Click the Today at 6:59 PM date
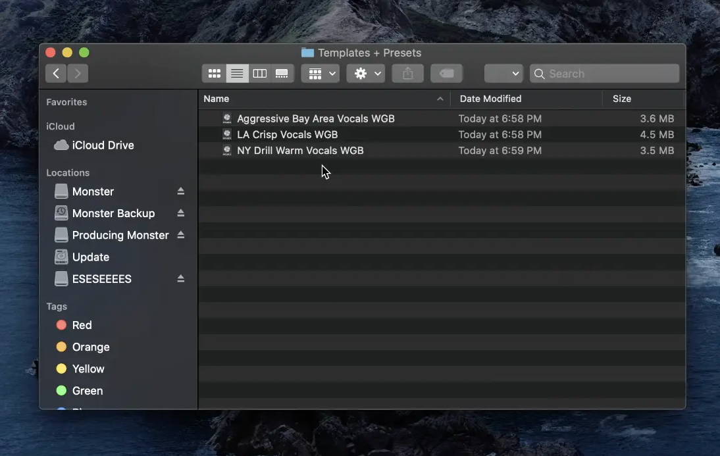The height and width of the screenshot is (456, 720). 500,151
